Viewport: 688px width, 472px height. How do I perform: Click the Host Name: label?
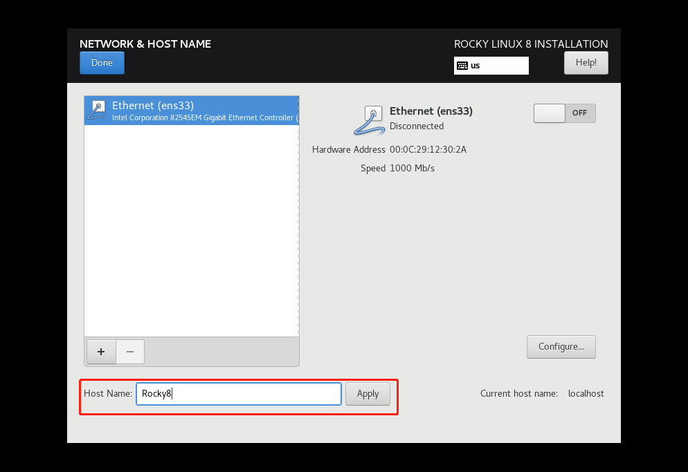coord(108,393)
